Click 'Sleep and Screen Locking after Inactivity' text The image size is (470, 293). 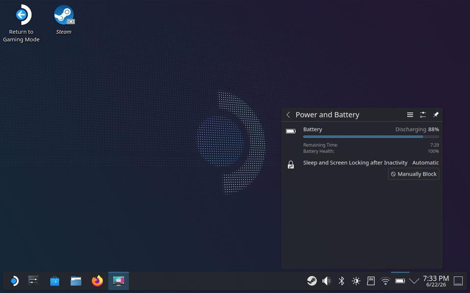(355, 163)
